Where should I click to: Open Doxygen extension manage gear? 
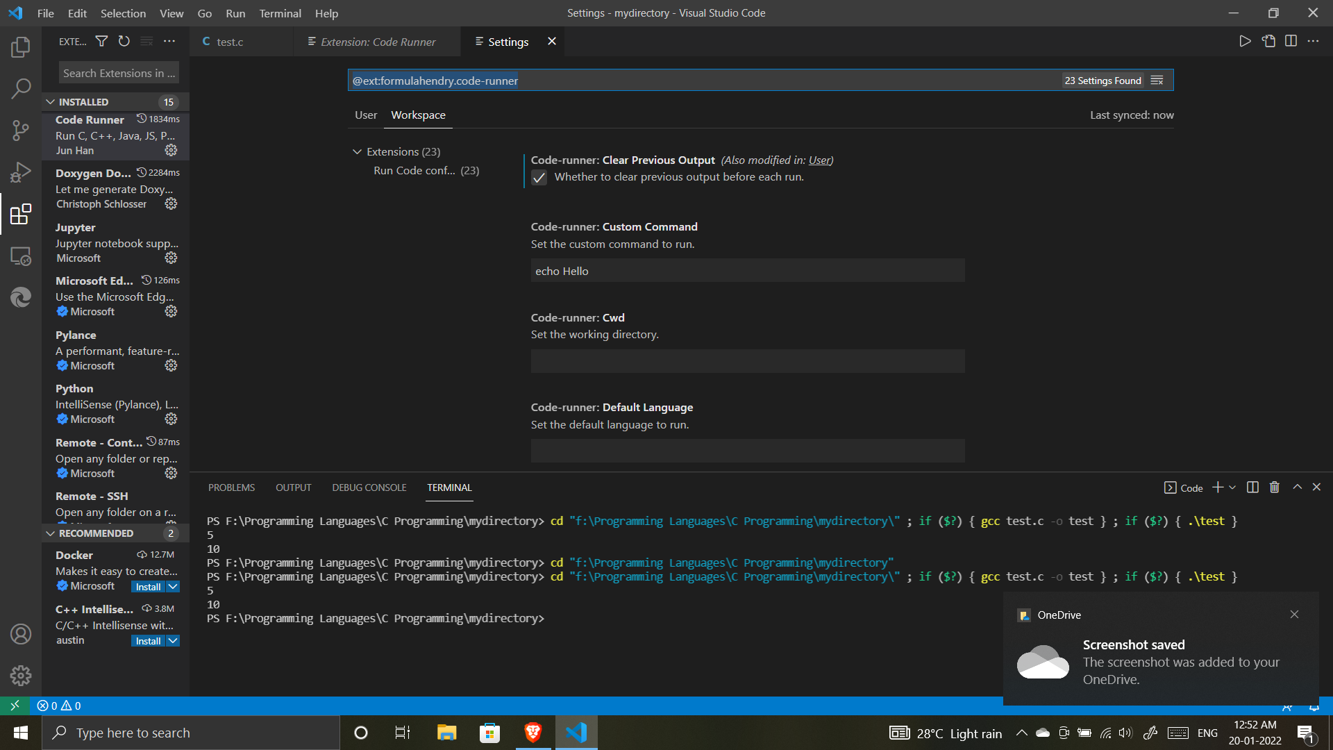171,203
